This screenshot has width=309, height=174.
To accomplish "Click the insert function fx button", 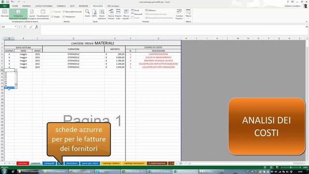I will [37, 27].
